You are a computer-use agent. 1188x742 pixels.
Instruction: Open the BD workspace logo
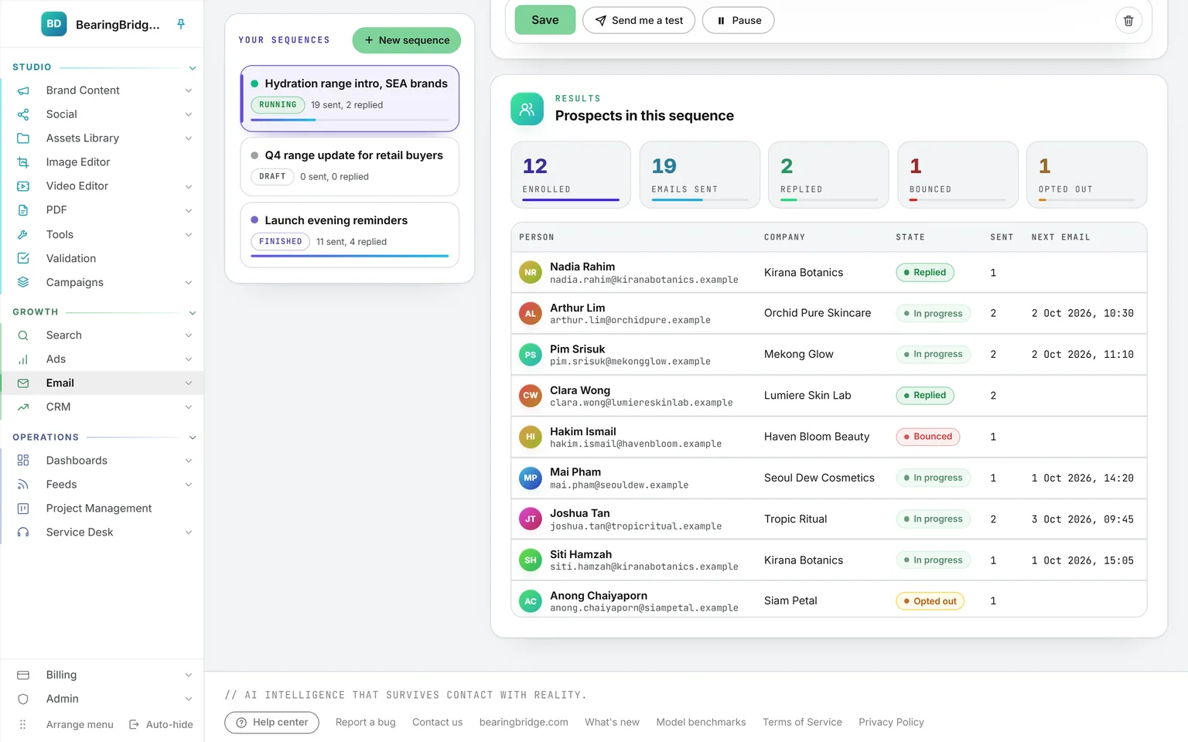coord(54,24)
